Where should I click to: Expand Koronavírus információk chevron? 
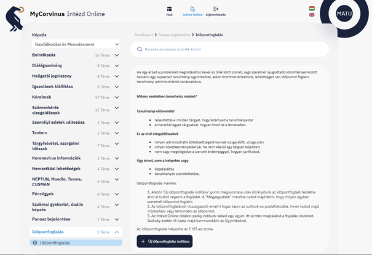click(x=117, y=158)
